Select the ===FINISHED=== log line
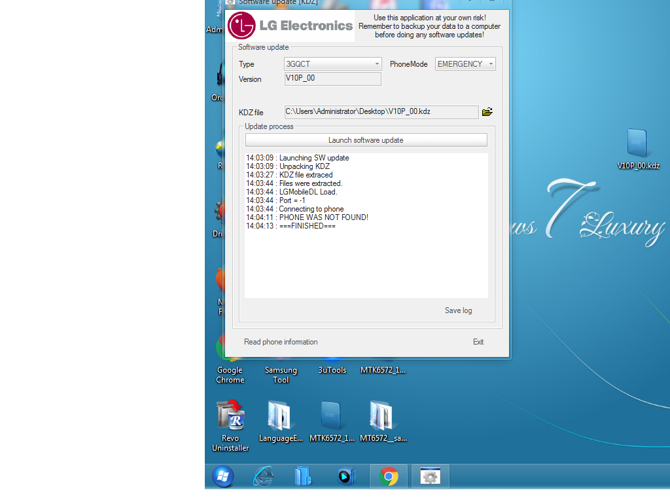 click(291, 226)
